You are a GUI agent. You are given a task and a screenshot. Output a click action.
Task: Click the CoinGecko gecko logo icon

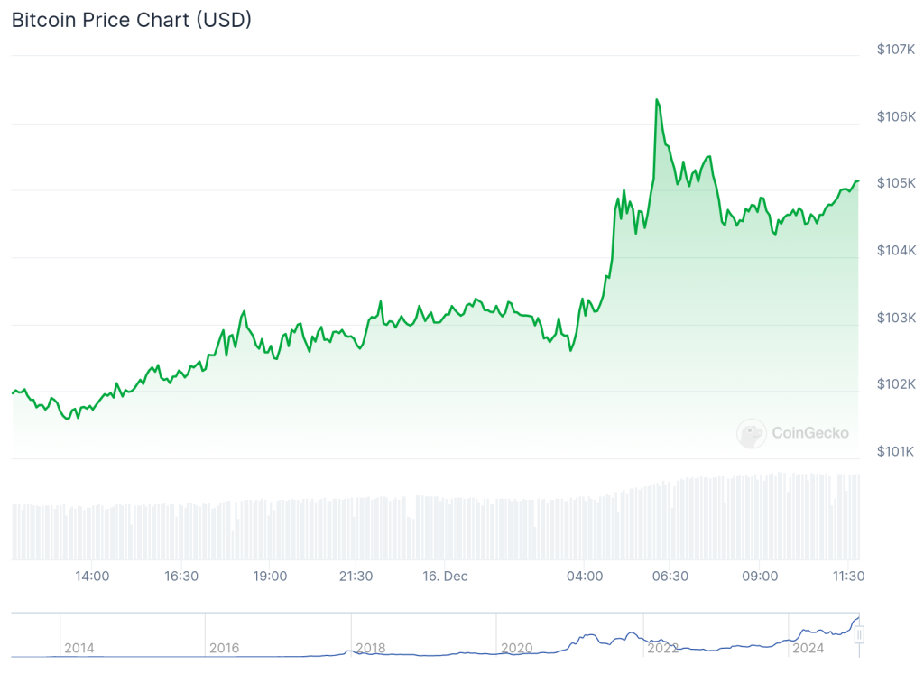[751, 434]
